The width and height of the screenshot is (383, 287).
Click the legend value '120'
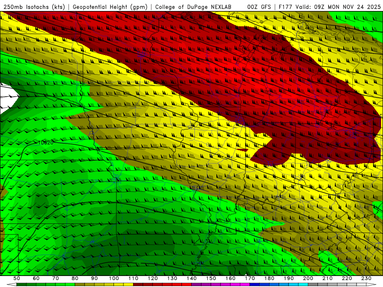153,278
